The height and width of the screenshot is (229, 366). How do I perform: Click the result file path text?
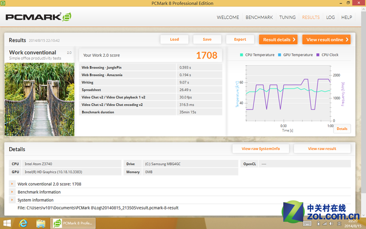[98, 208]
